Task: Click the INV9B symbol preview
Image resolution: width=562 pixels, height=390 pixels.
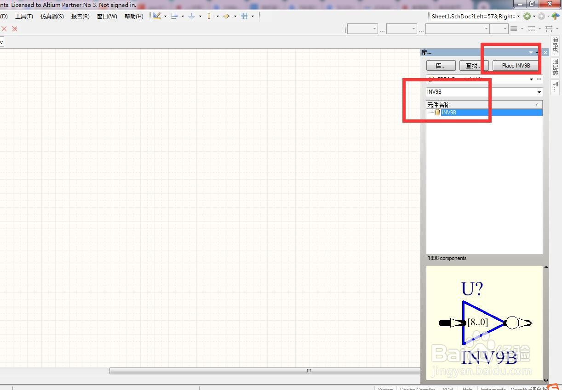Action: click(485, 323)
